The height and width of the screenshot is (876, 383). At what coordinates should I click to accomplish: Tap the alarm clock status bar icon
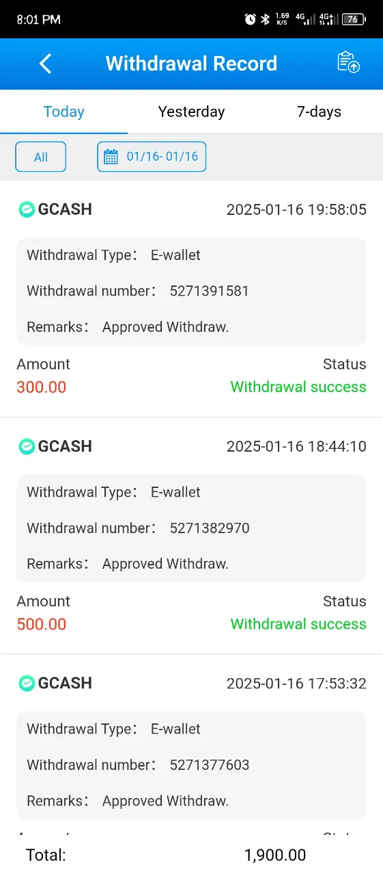(x=250, y=19)
